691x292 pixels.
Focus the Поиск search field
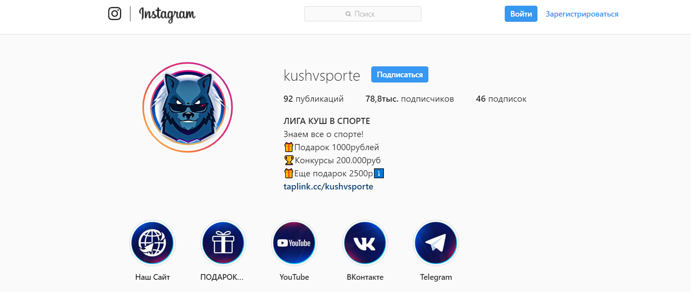pos(363,14)
